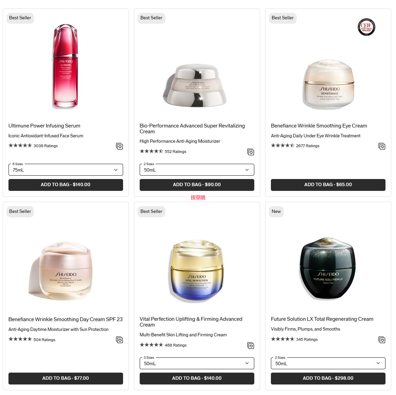The height and width of the screenshot is (395, 396).
Task: Open Benefiance Wrinkle Smoothing Eye Cream title link
Action: coord(319,126)
